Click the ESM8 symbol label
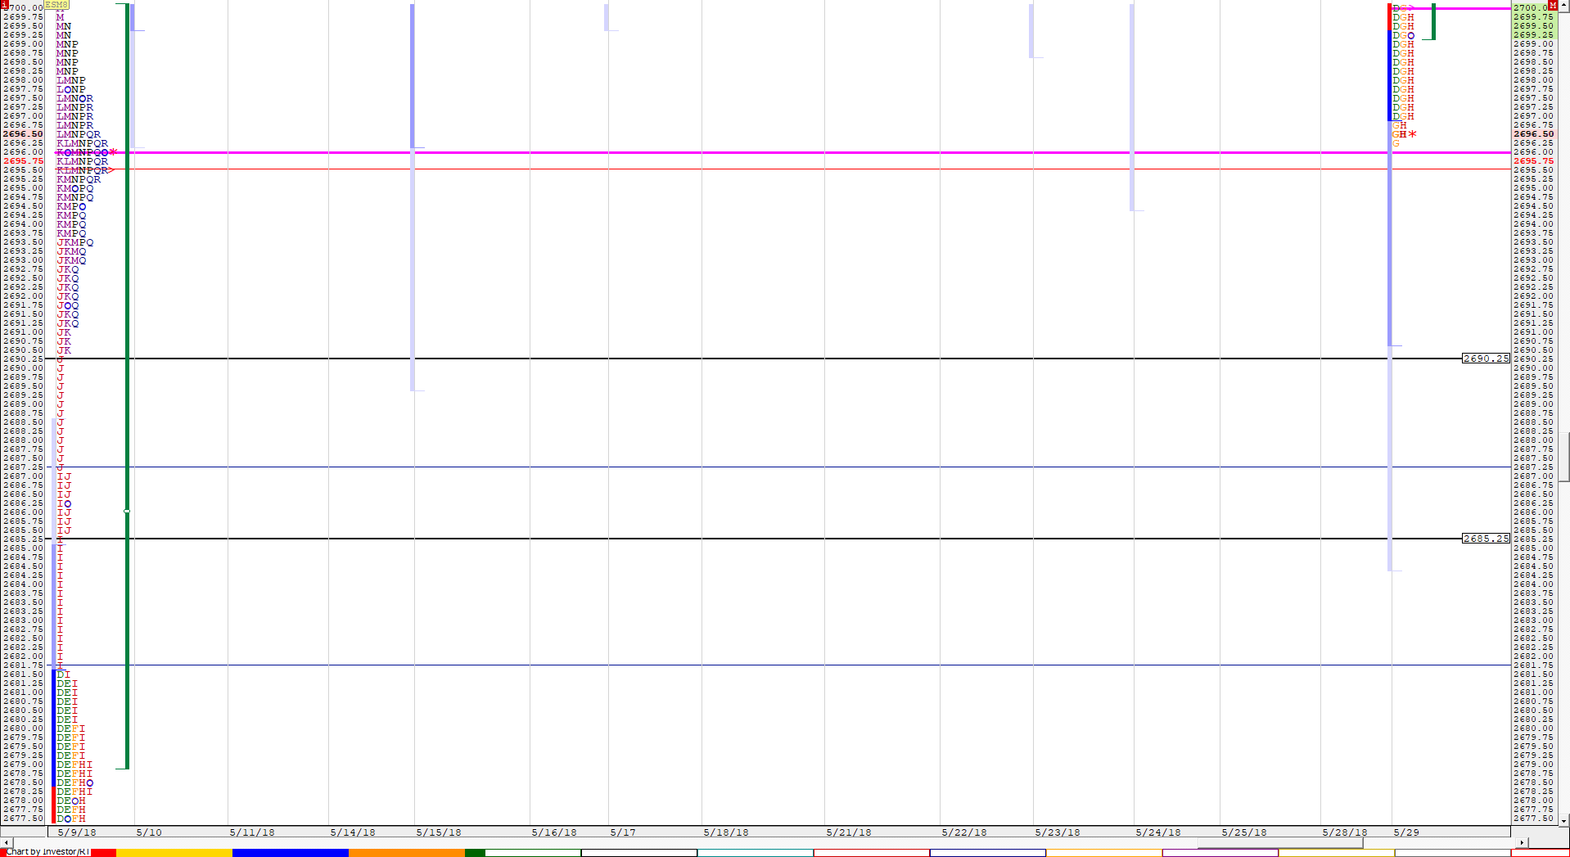 tap(56, 5)
